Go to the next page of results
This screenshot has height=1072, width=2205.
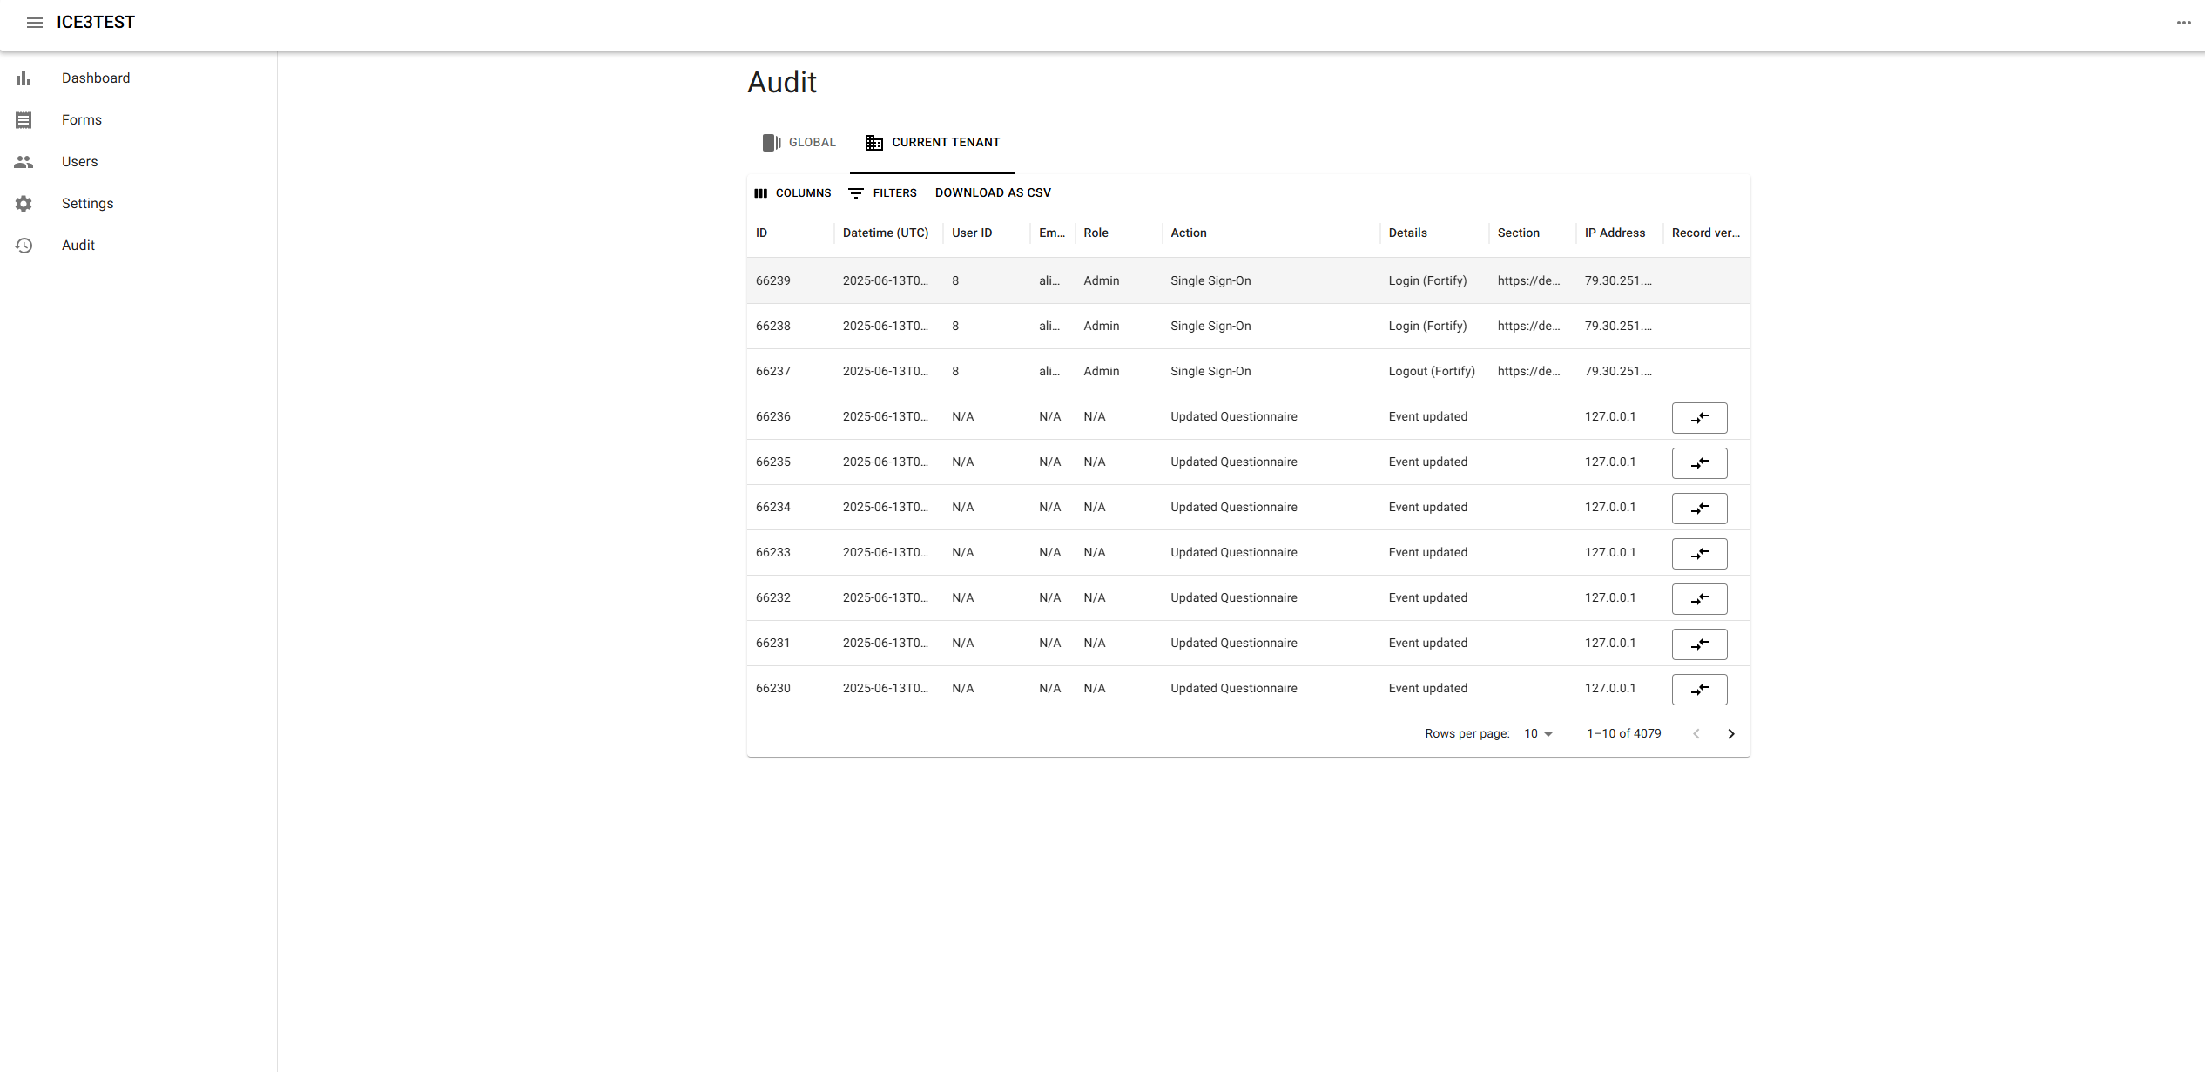tap(1731, 734)
